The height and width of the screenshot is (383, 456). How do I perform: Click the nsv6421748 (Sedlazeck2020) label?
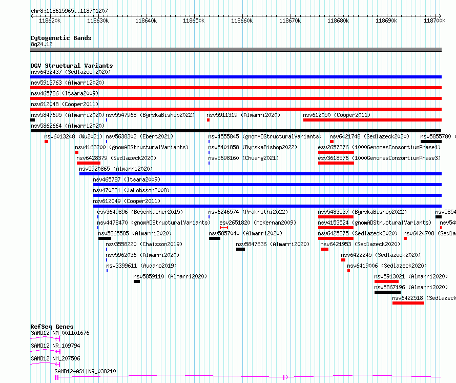click(x=369, y=136)
